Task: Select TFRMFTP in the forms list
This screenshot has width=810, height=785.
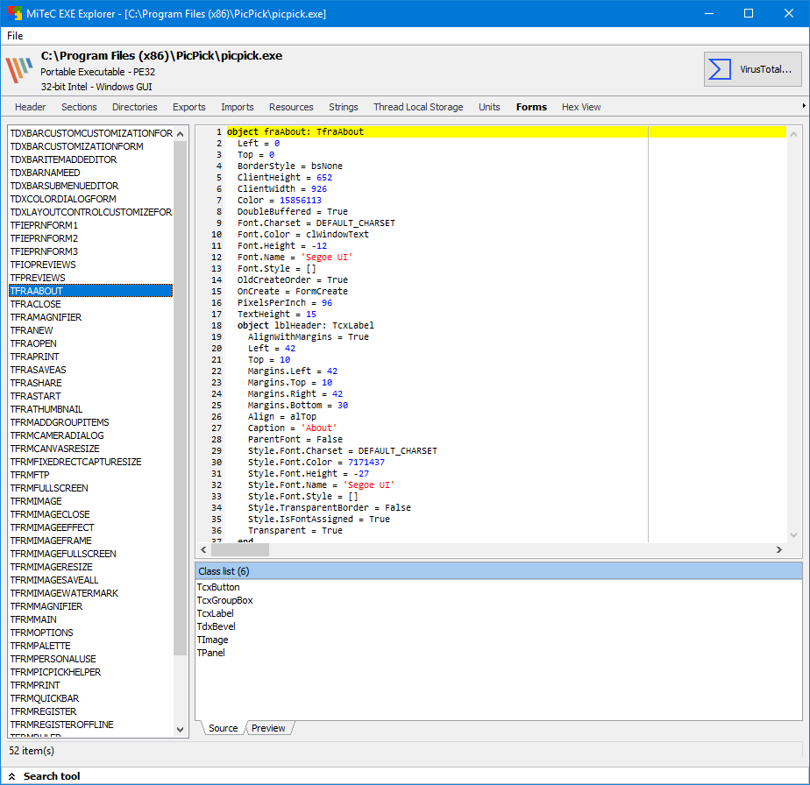Action: pos(90,475)
